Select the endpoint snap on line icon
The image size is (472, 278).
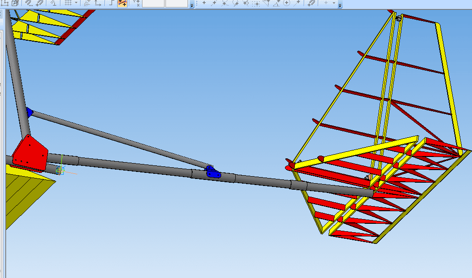tap(215, 3)
